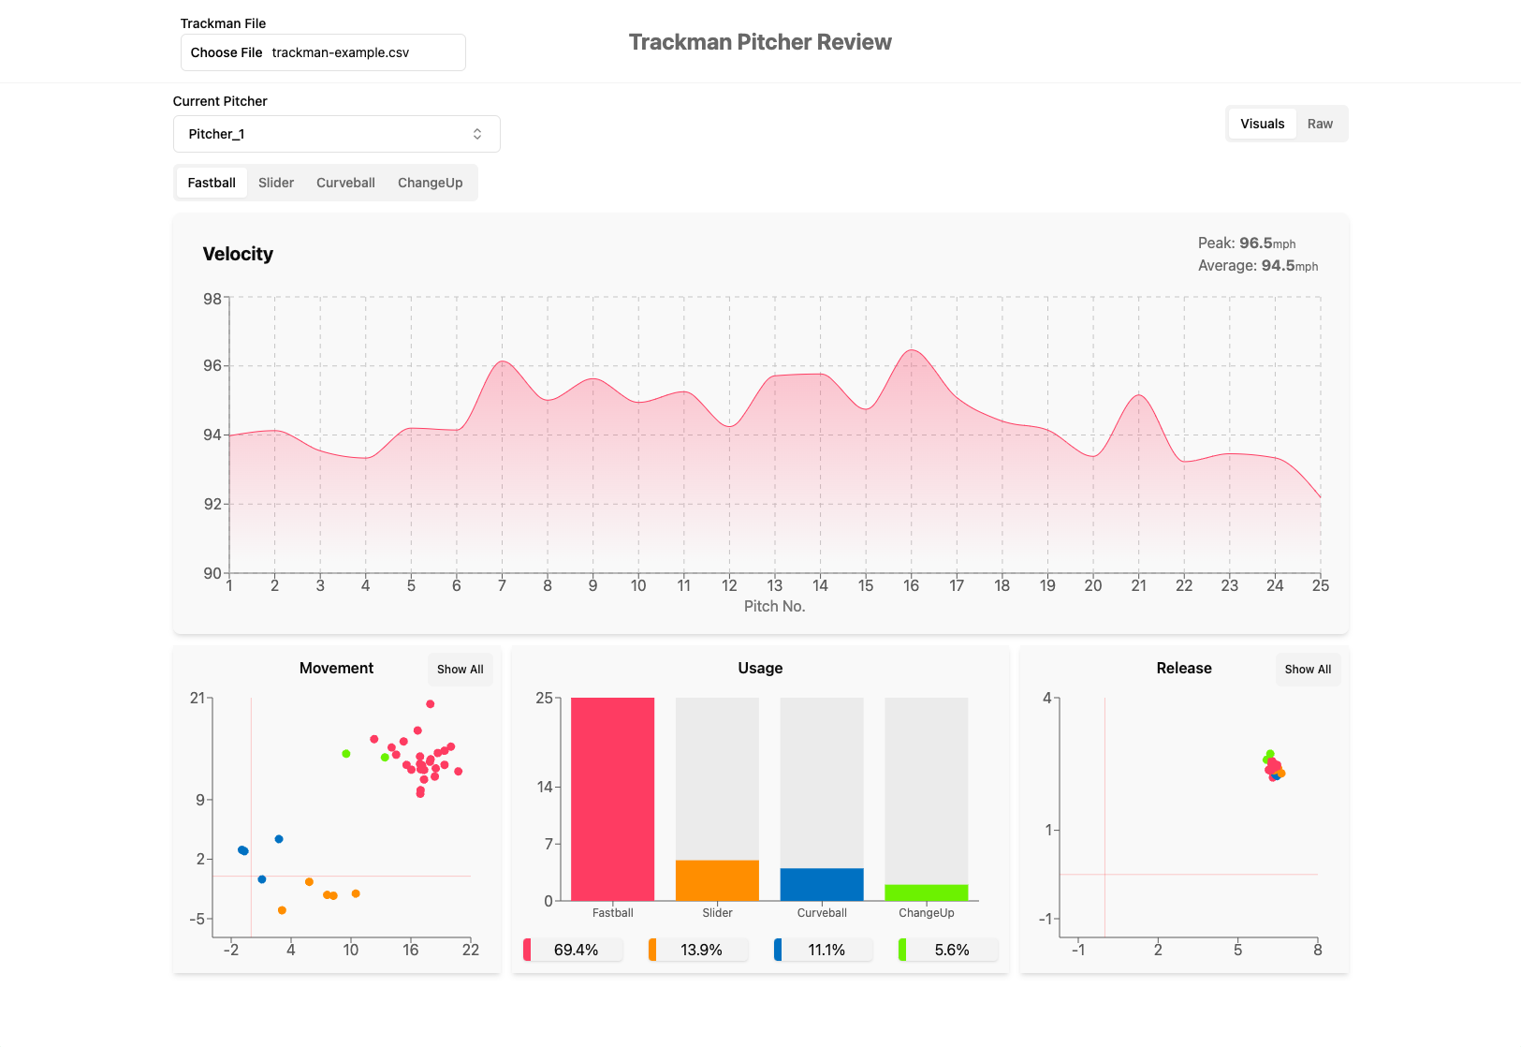Click the Release panel heading

click(x=1184, y=668)
